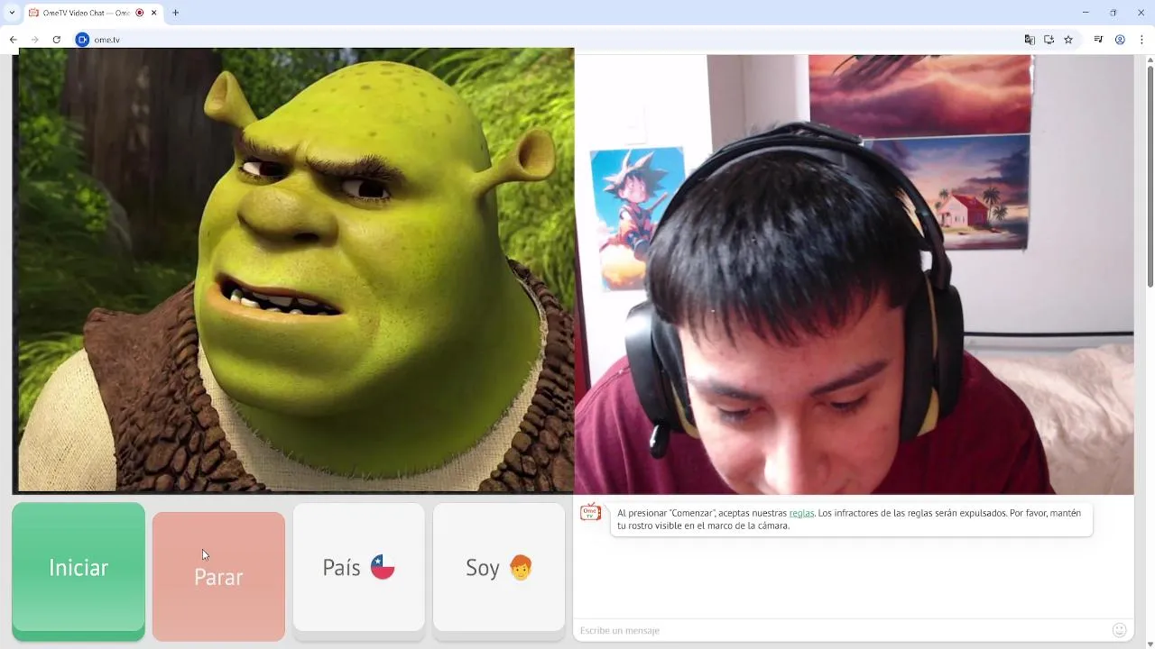1155x649 pixels.
Task: Open the tab search dropdown arrow
Action: tap(12, 13)
